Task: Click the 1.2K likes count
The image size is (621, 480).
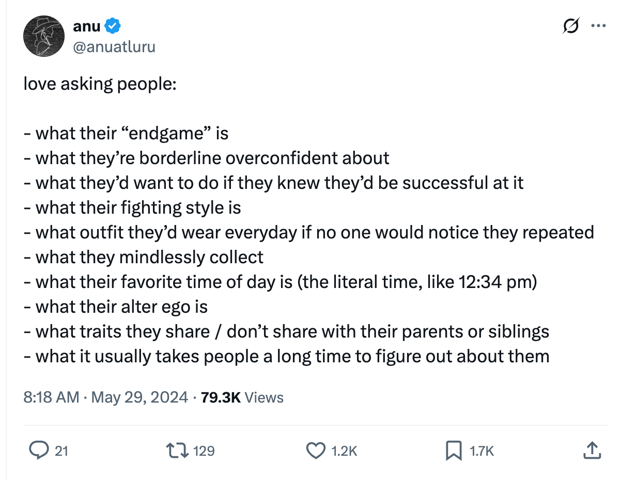Action: [344, 451]
